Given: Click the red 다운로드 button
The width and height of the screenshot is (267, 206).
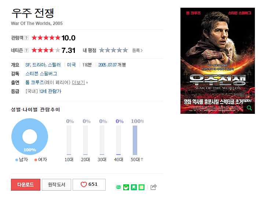Looking at the screenshot, I should point(26,184).
